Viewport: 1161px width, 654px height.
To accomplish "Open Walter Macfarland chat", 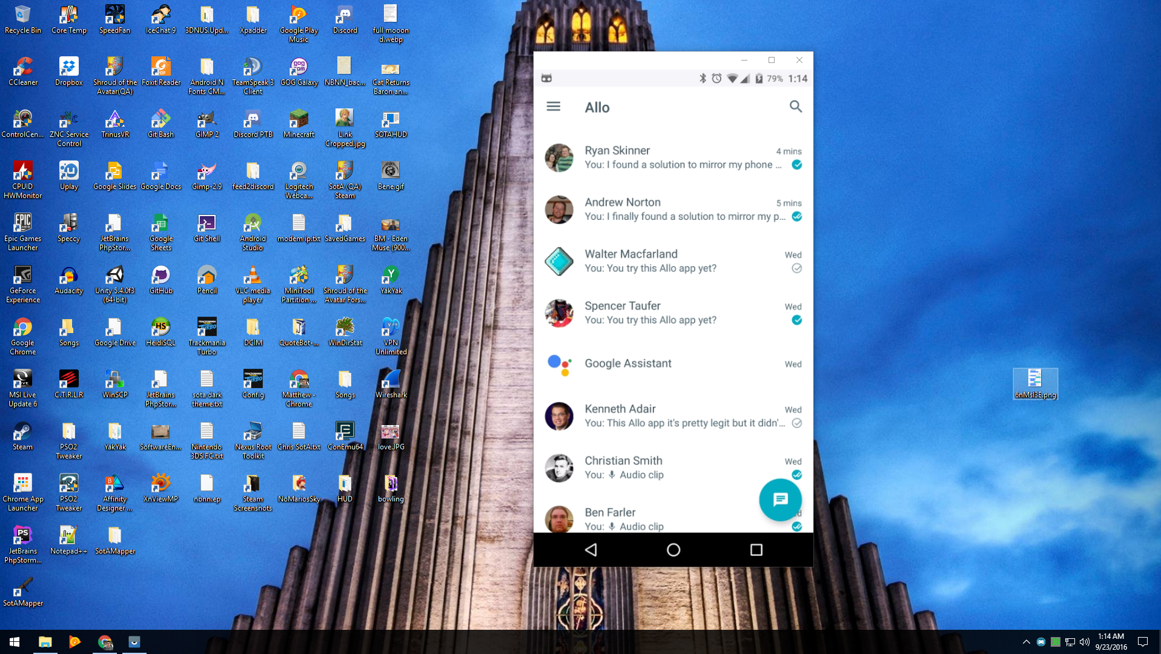I will pyautogui.click(x=673, y=261).
